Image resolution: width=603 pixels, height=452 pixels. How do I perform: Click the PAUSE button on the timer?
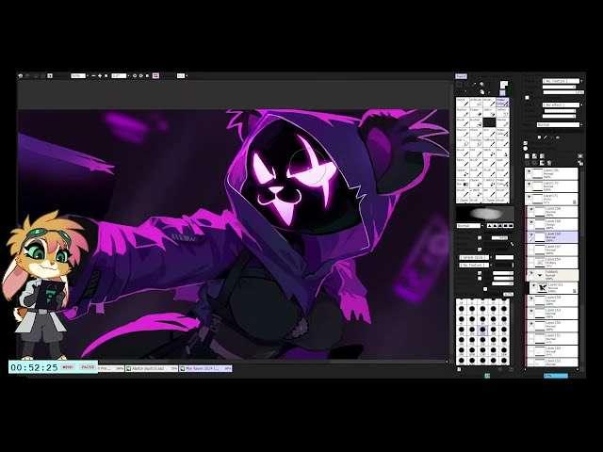88,367
